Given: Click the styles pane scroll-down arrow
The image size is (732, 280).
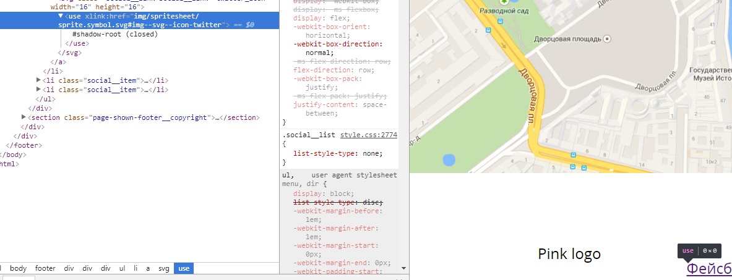Looking at the screenshot, I should tap(403, 268).
